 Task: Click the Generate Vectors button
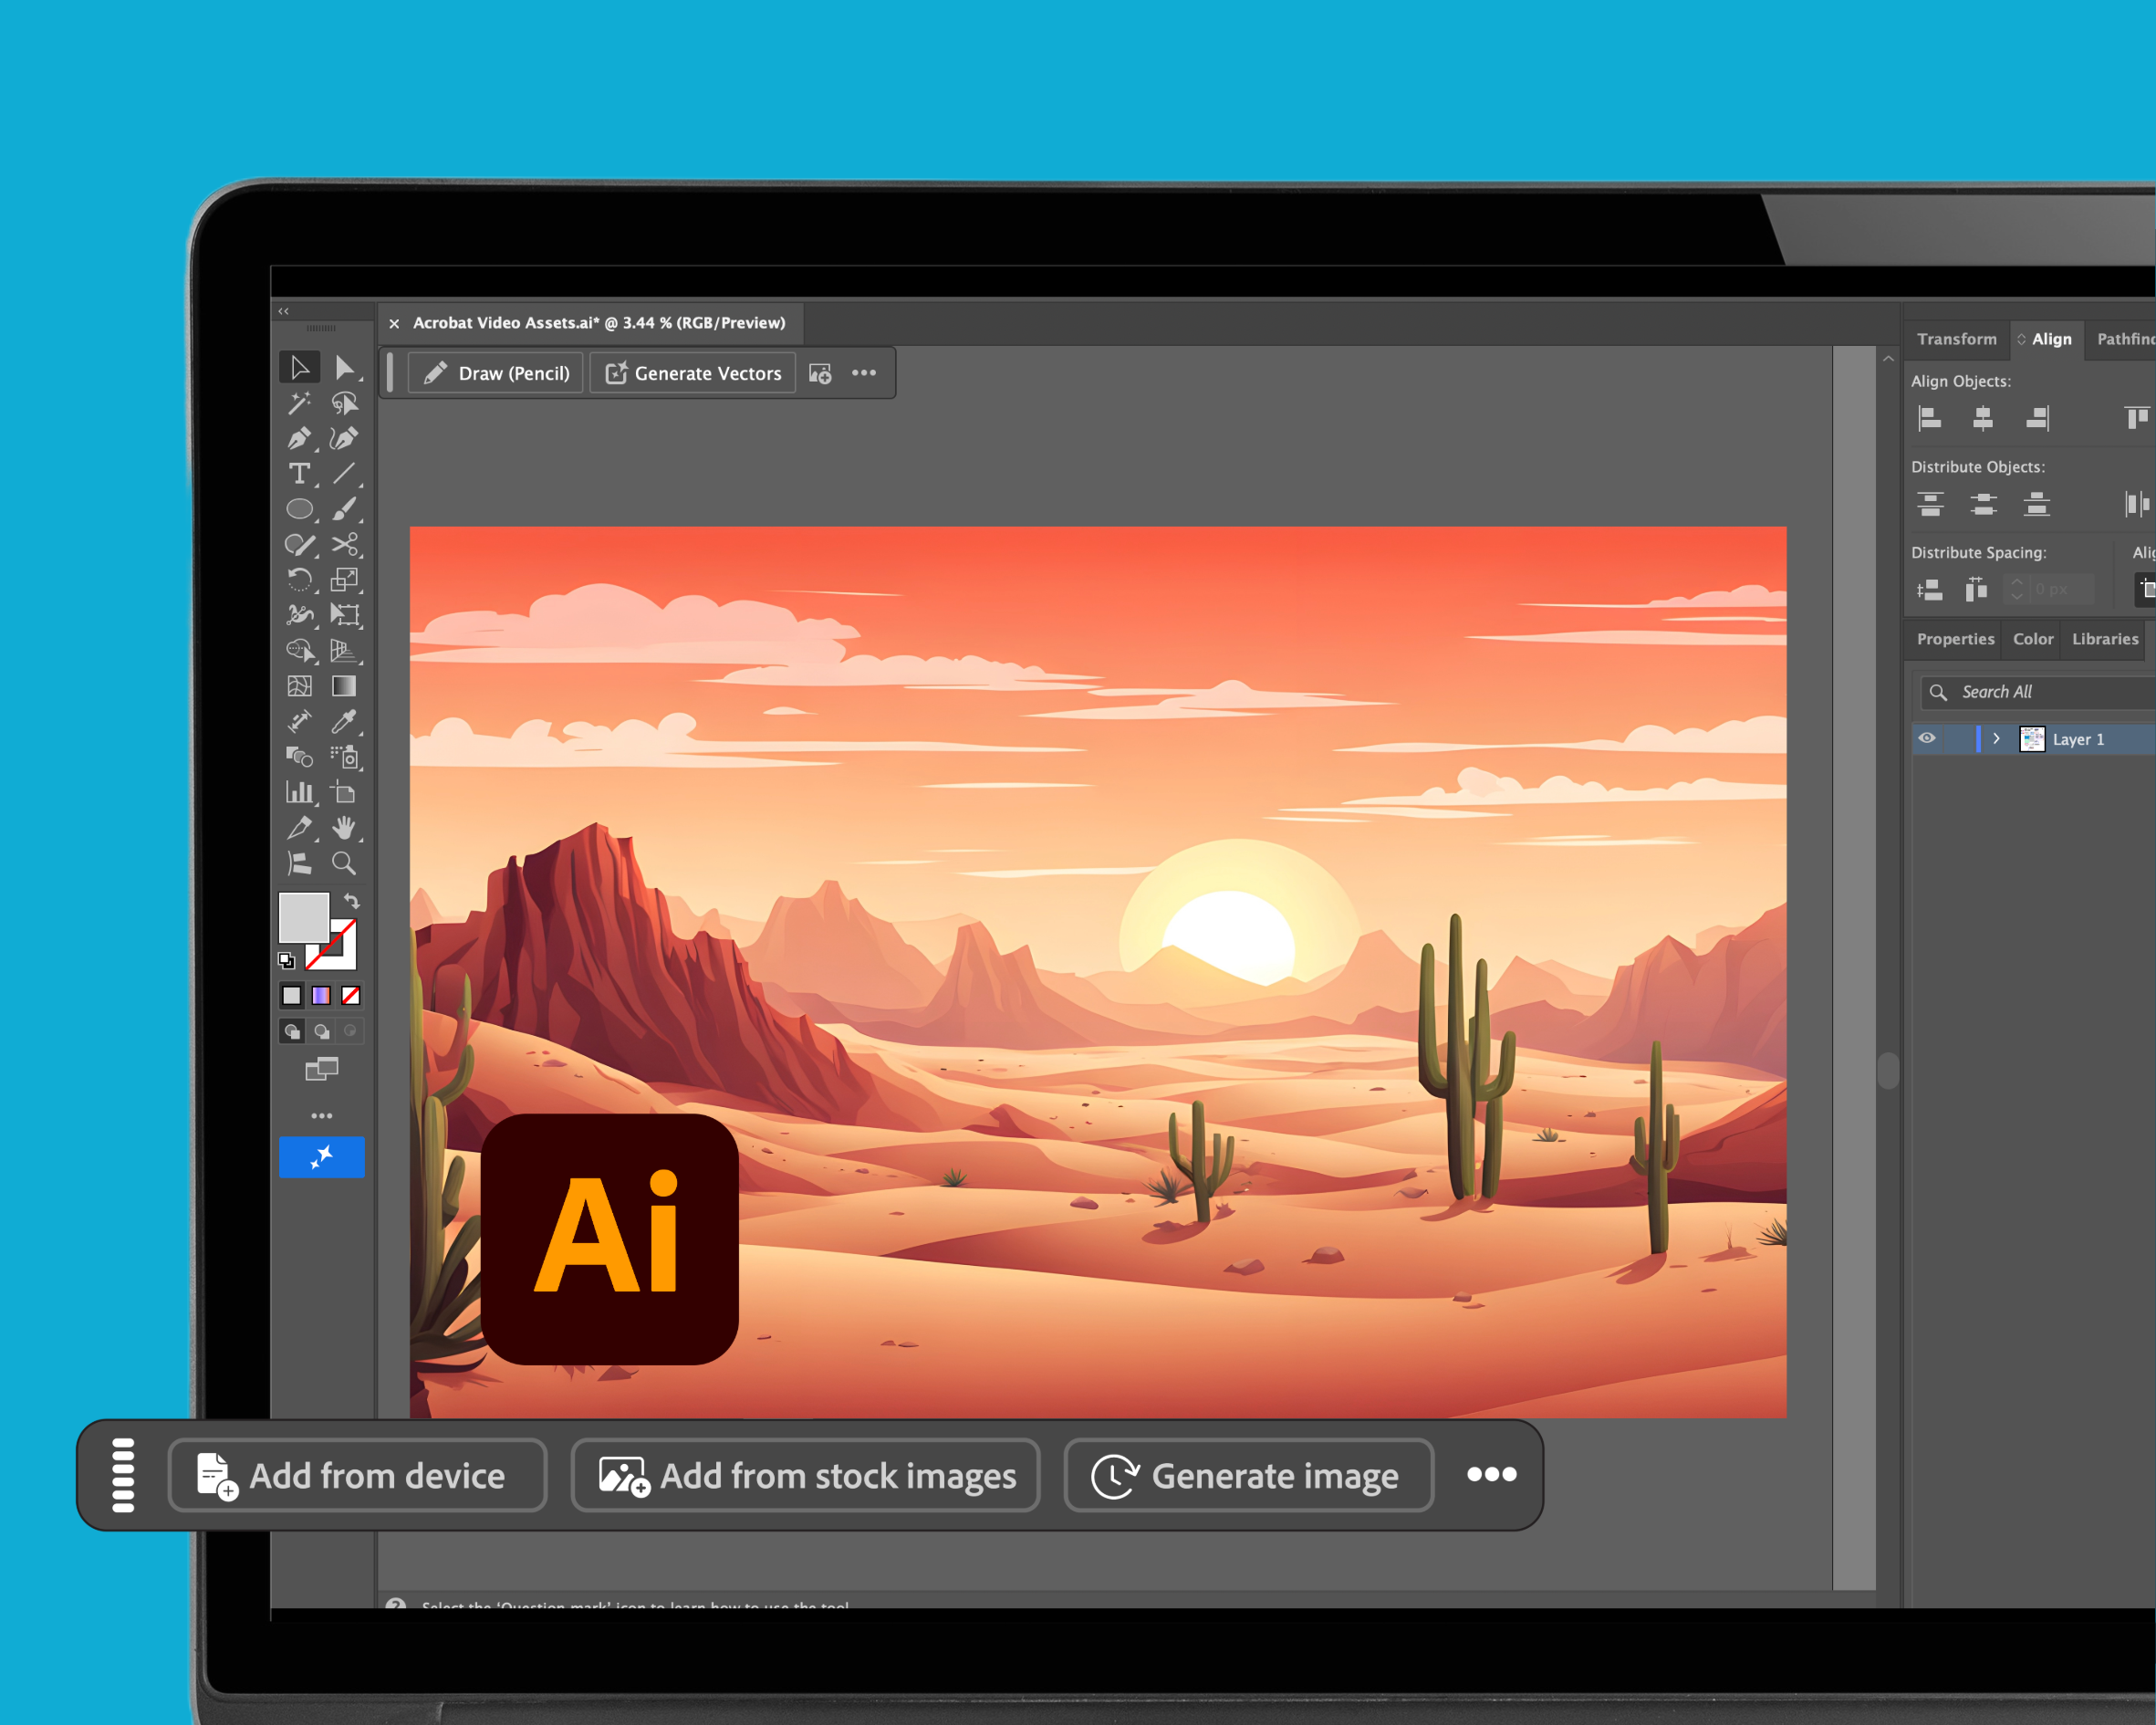pyautogui.click(x=693, y=373)
